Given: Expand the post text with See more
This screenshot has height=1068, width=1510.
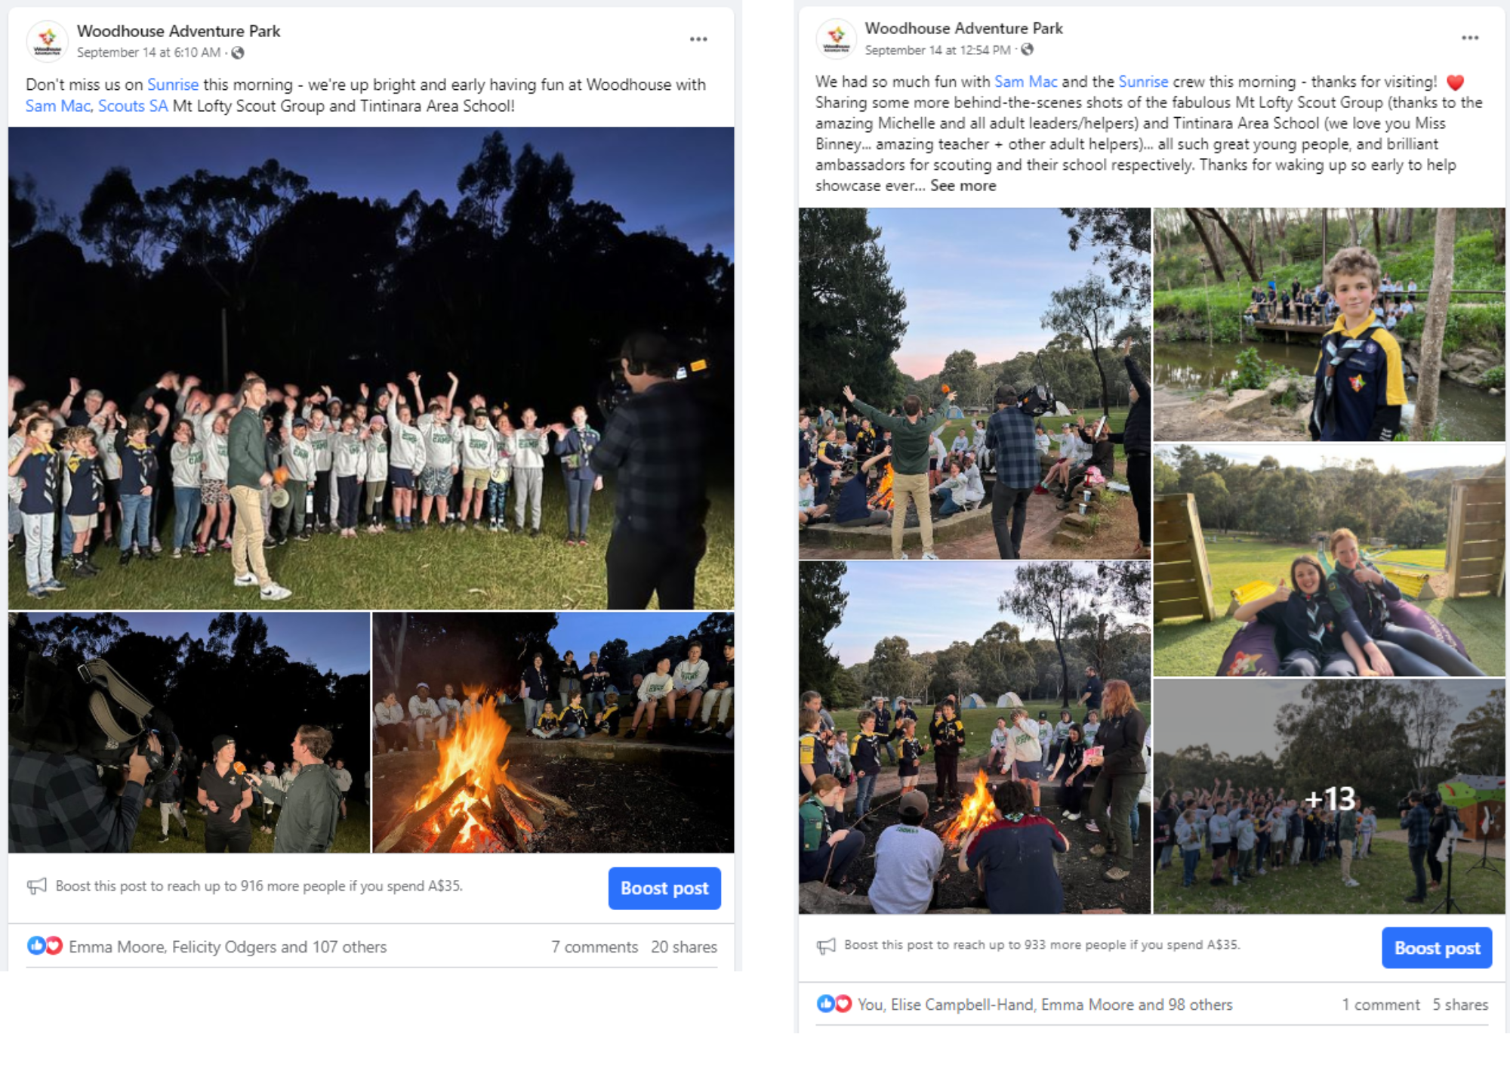Looking at the screenshot, I should point(963,186).
